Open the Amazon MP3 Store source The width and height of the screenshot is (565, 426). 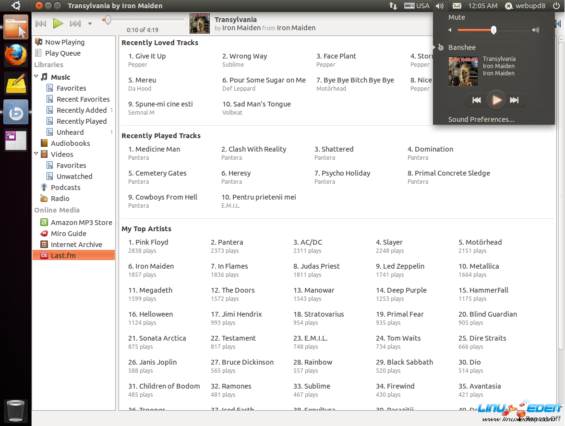(x=81, y=223)
